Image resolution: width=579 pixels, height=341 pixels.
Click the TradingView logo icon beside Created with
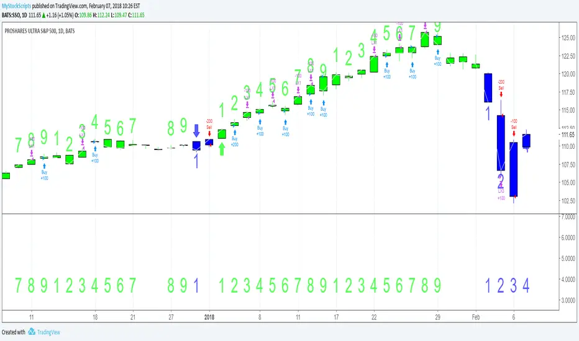(x=32, y=332)
